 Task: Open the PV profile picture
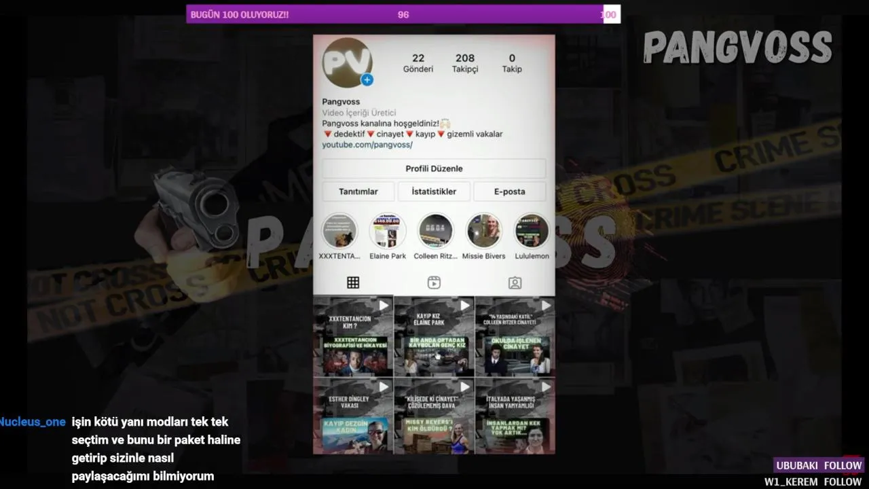347,63
